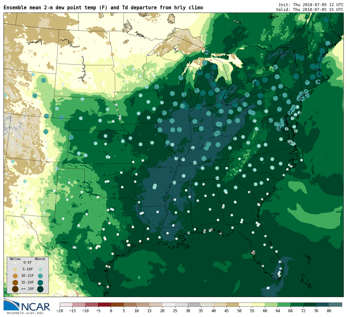
Task: Click the teal '10-15F' Above legend circle
Action: 40,276
